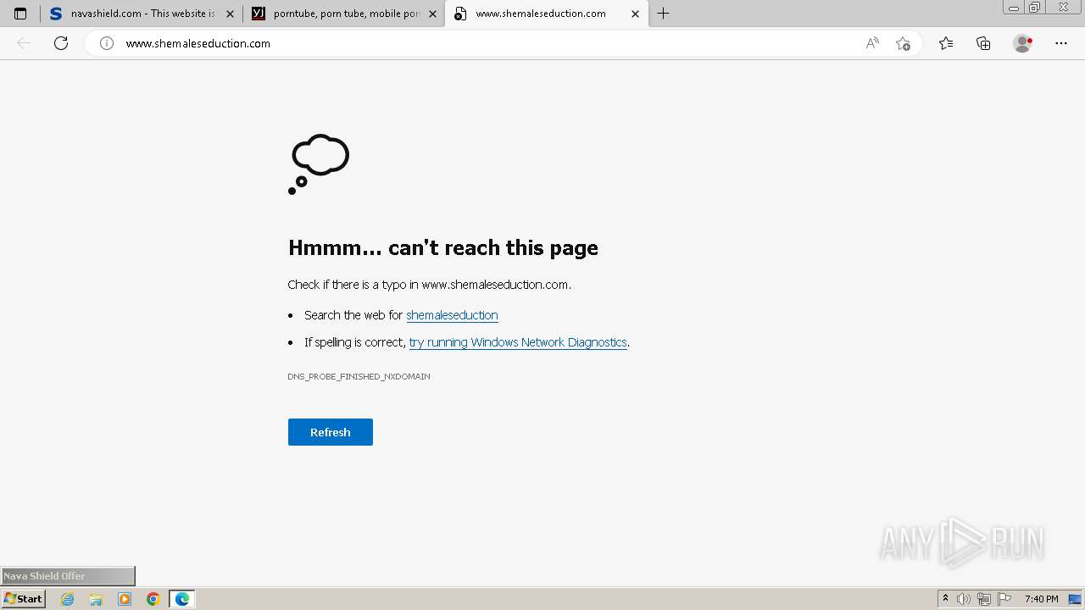Viewport: 1085px width, 610px height.
Task: Open the Collections icon
Action: click(x=983, y=43)
